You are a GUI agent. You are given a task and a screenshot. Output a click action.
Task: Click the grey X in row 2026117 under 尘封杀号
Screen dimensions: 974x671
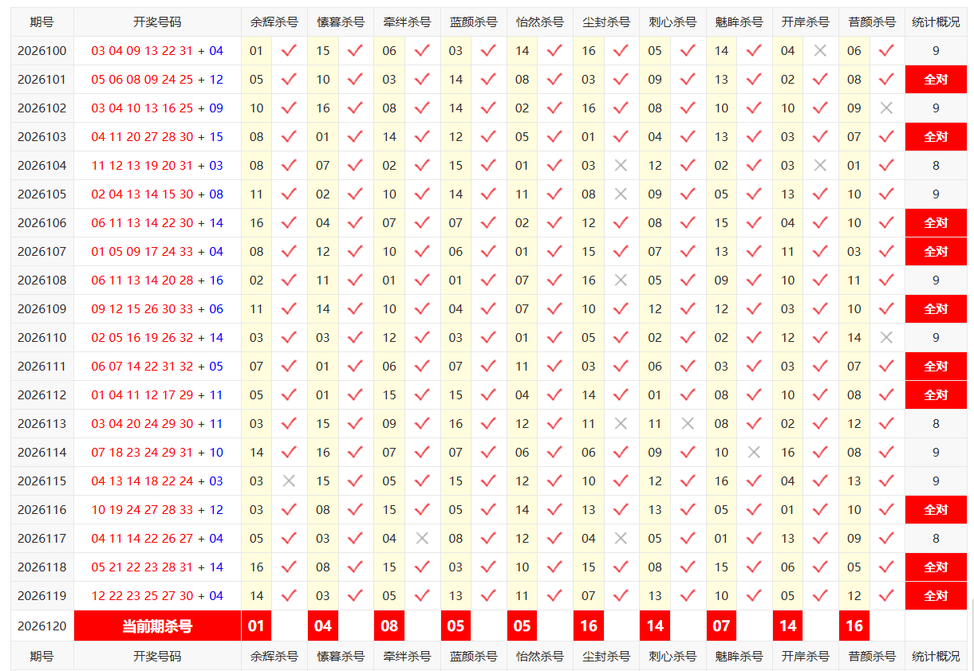coord(621,539)
